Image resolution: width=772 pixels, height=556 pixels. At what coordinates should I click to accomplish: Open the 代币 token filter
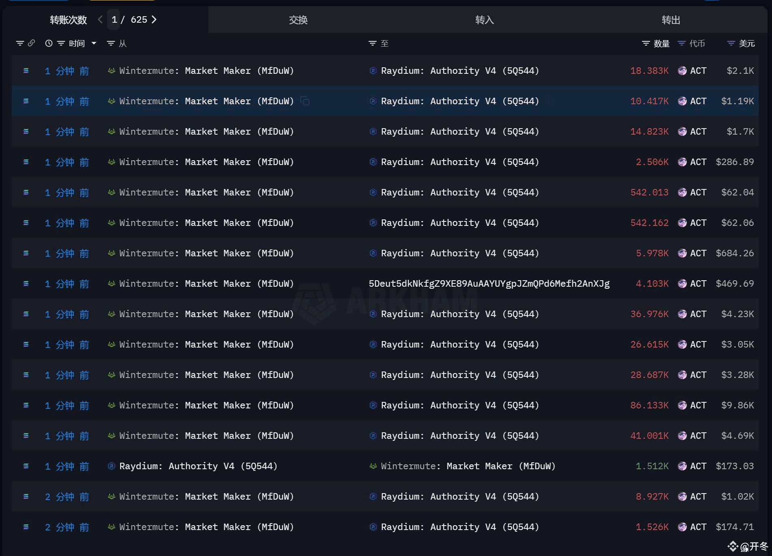pos(682,43)
